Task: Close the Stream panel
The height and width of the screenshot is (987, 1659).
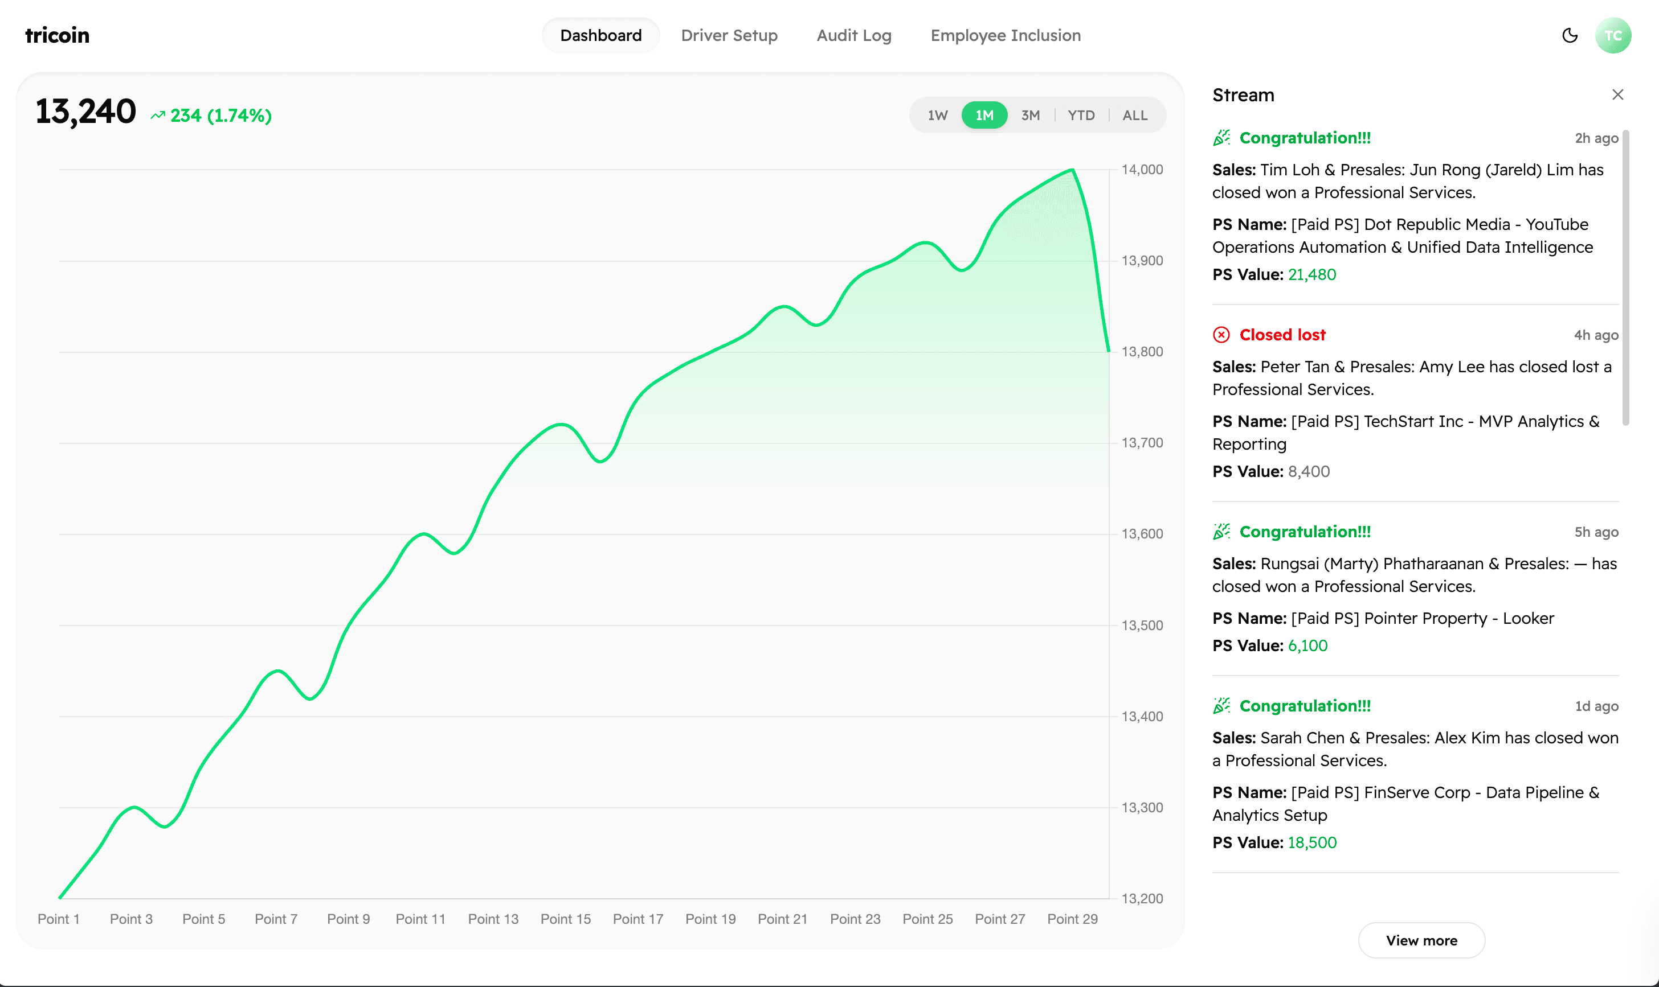Action: point(1617,95)
